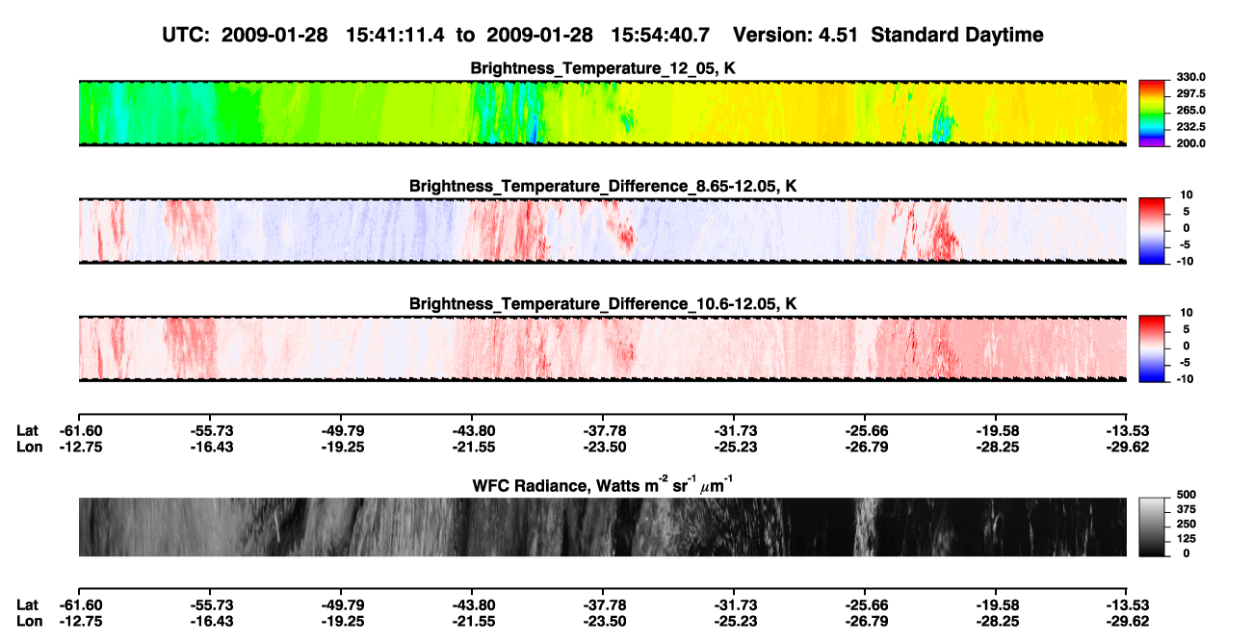Click the red-blue colorbar for 10.6-12.05 difference

coord(1153,348)
